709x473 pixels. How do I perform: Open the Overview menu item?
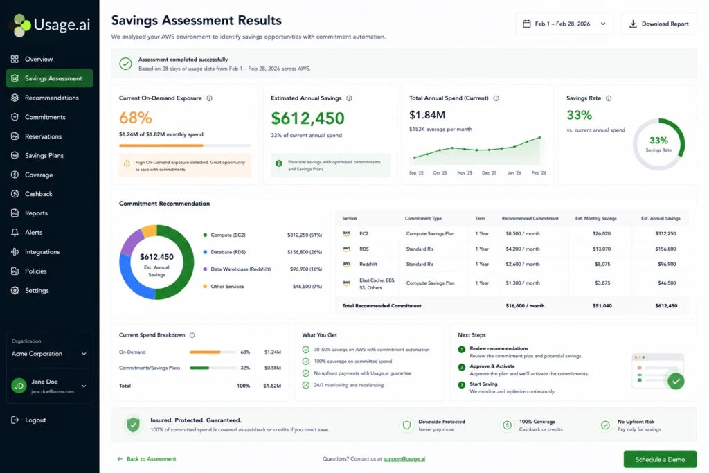pyautogui.click(x=50, y=60)
